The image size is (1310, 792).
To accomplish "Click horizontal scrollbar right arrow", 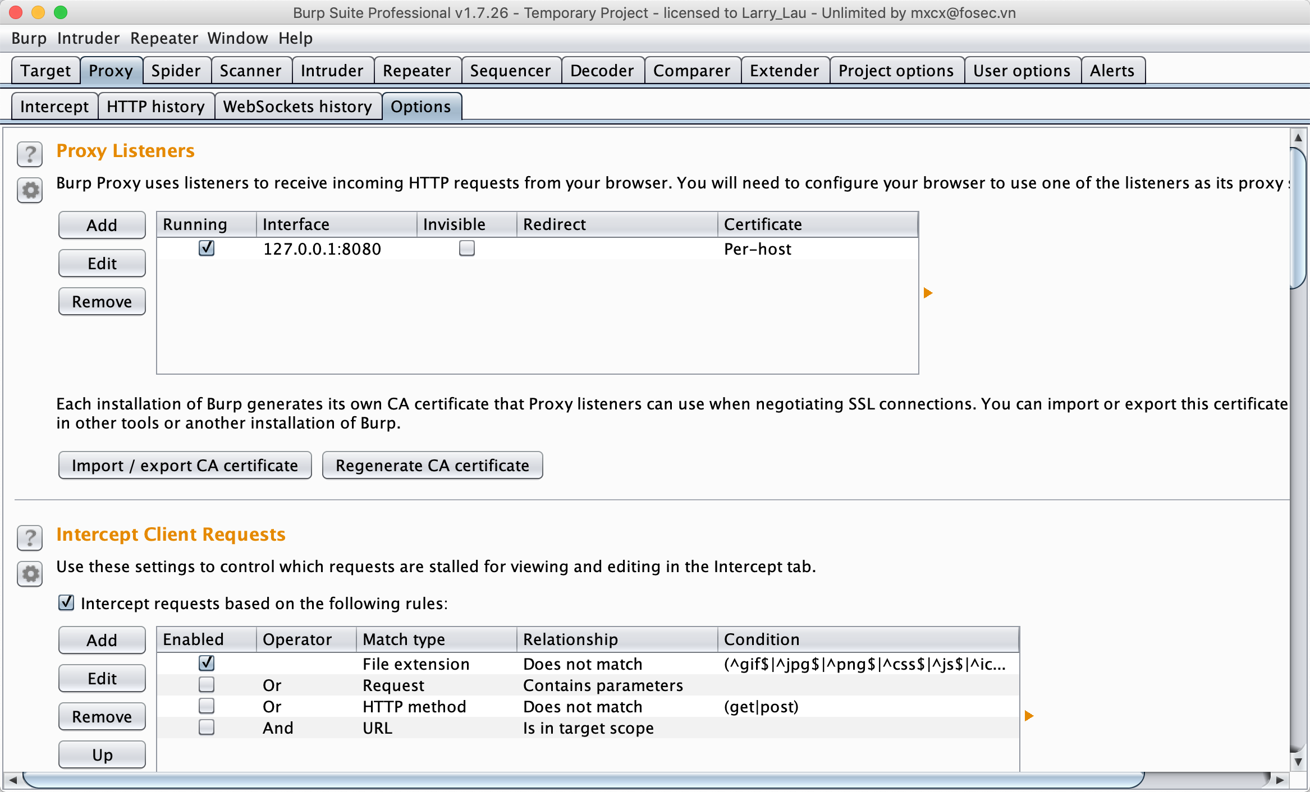I will pos(1280,780).
